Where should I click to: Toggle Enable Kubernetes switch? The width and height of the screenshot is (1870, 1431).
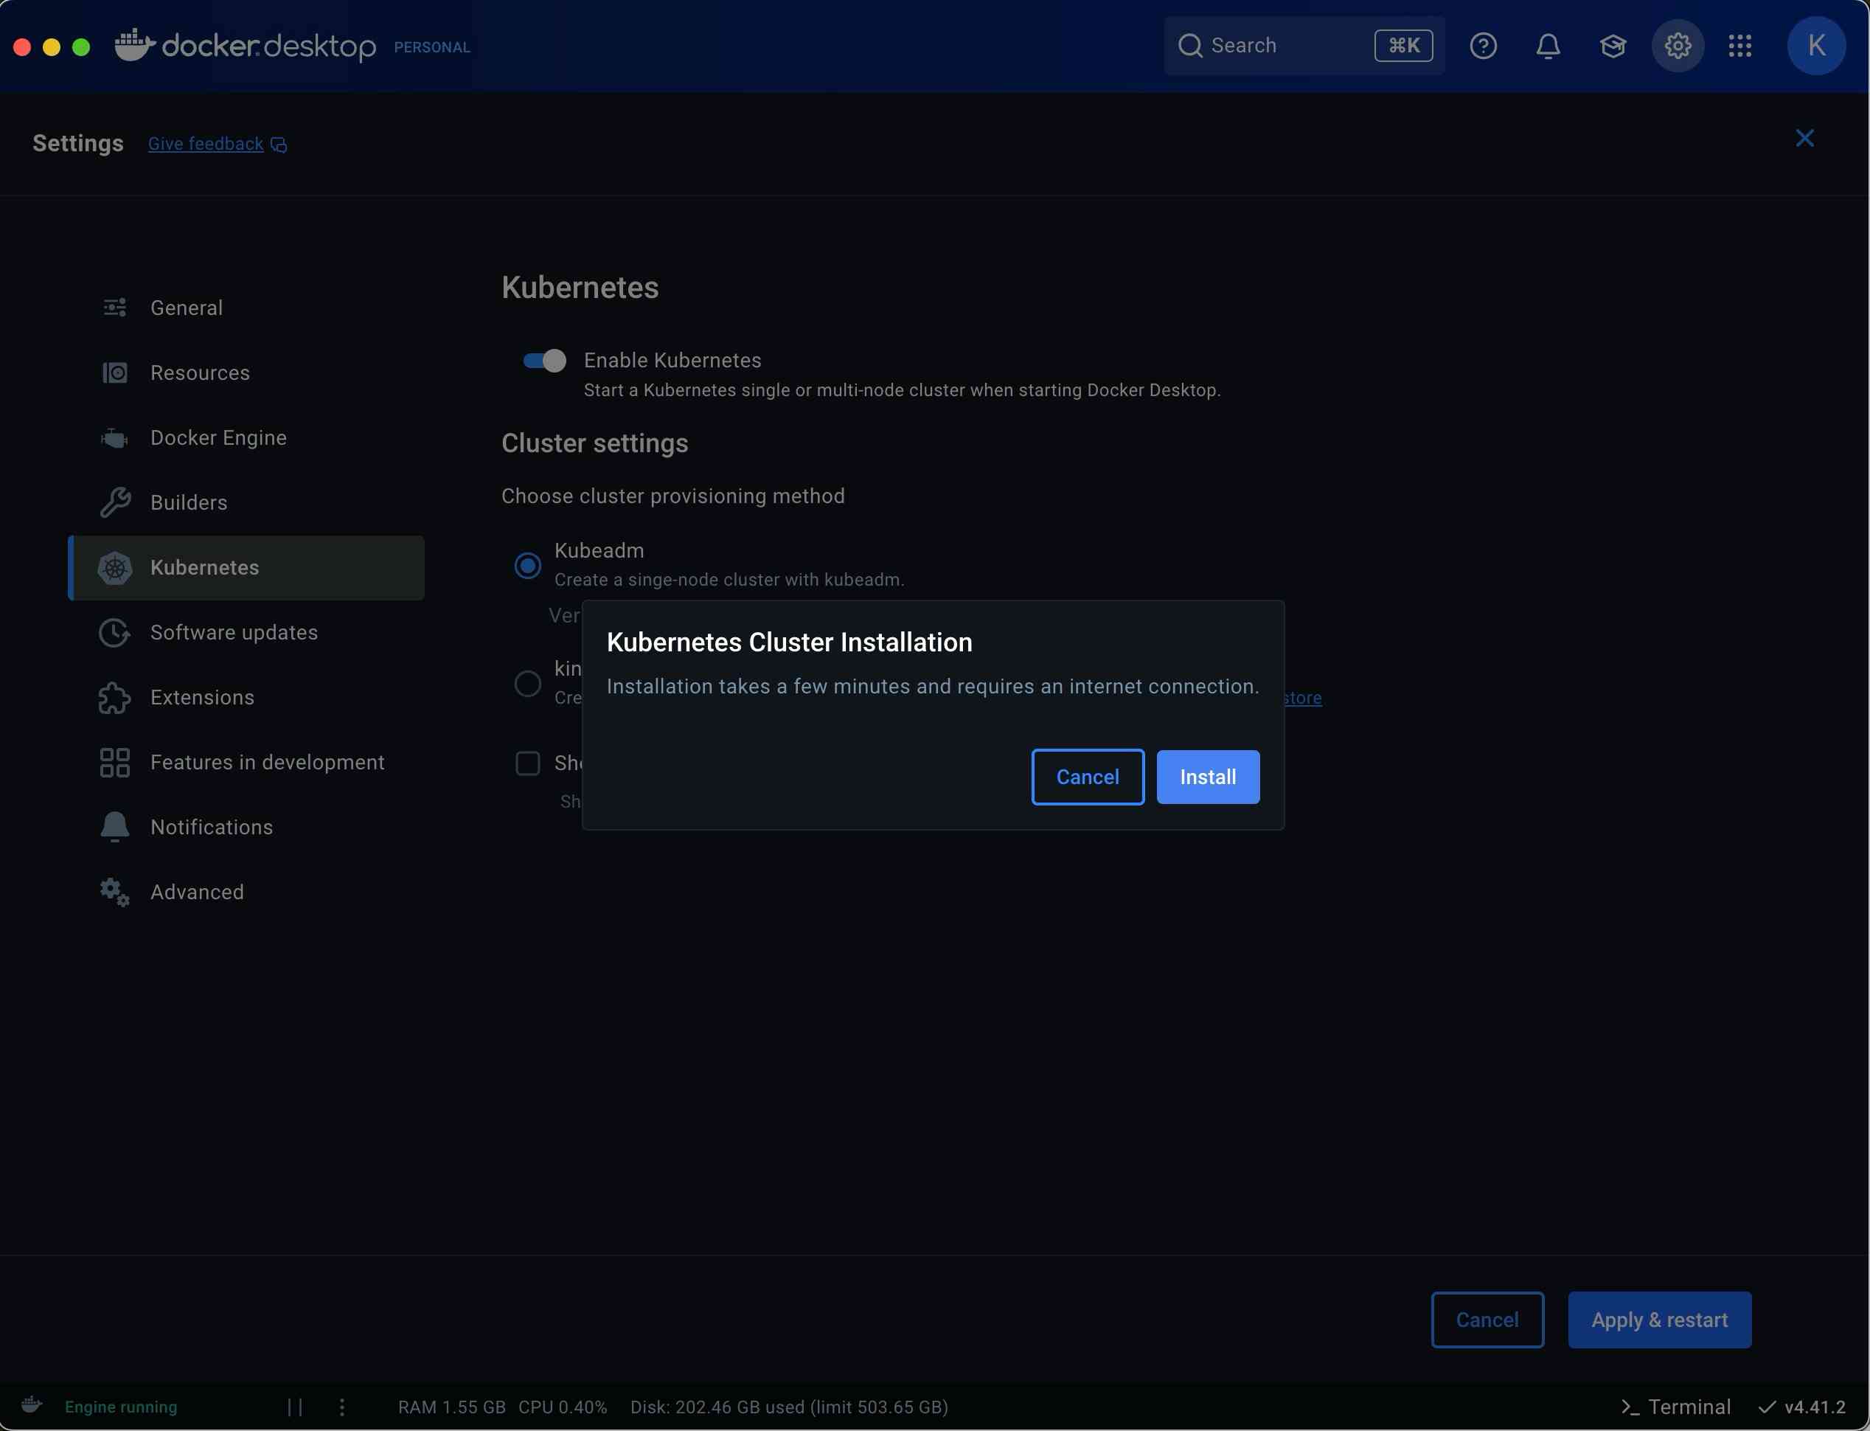click(x=544, y=361)
